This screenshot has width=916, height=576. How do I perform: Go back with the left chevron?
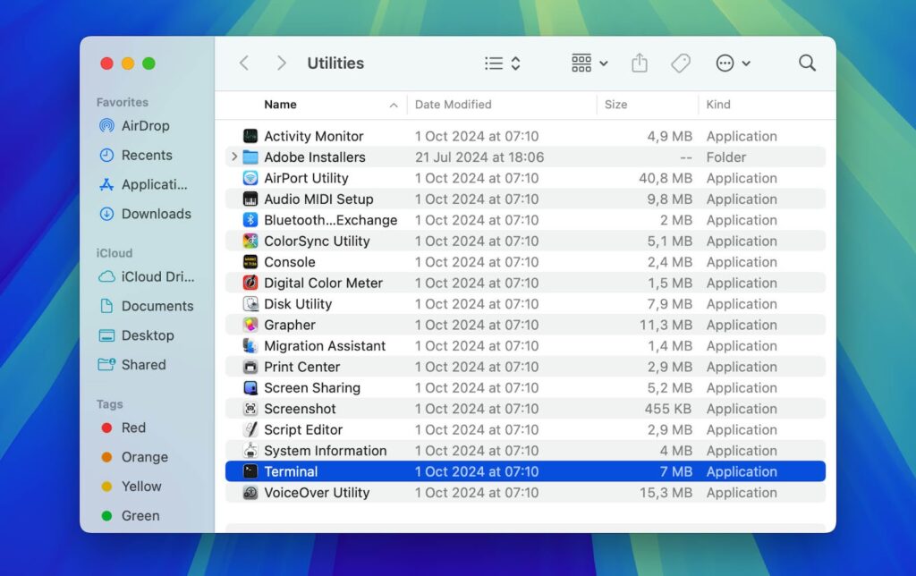(244, 64)
